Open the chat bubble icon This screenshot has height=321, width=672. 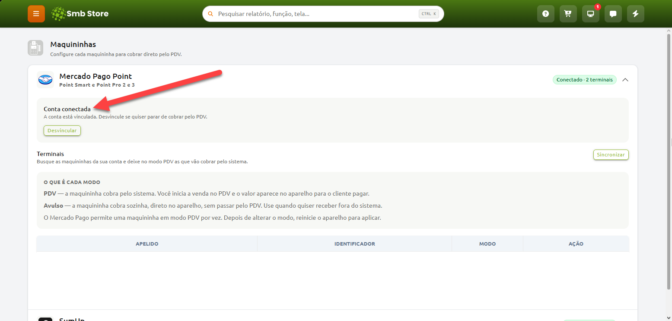point(613,14)
